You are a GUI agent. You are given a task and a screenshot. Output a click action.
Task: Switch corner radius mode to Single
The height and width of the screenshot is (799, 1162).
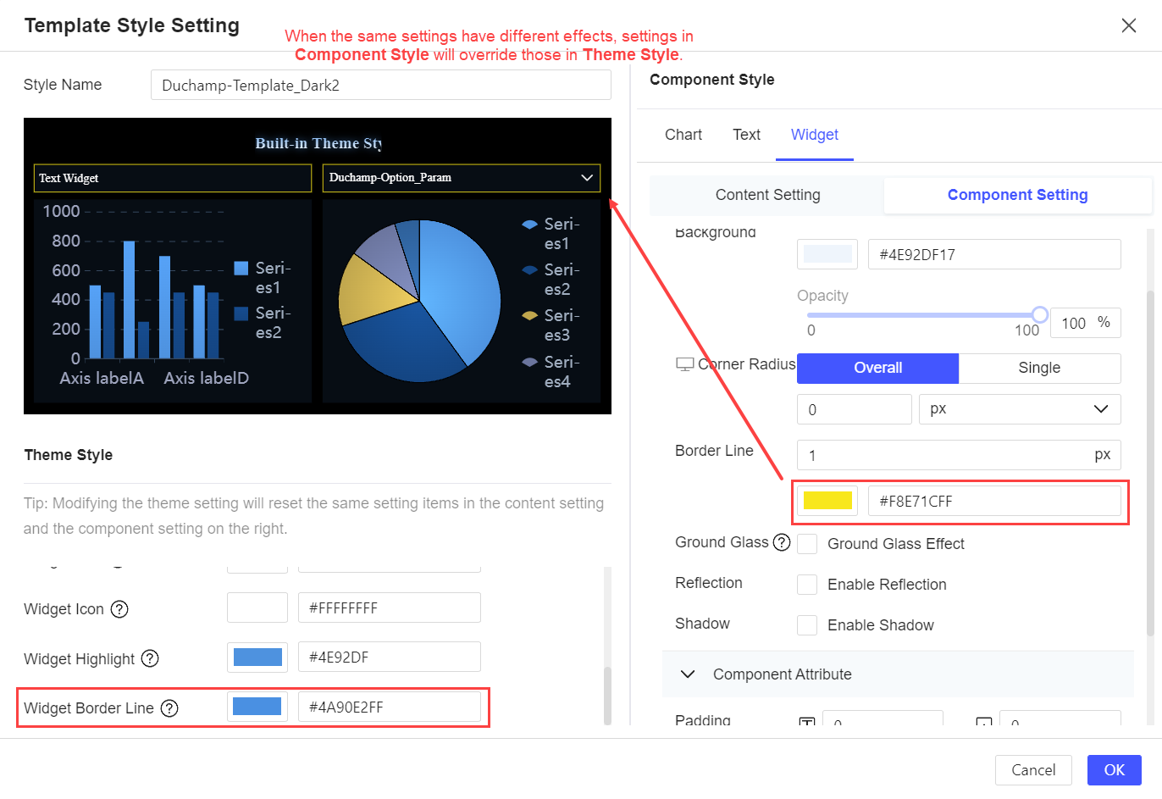point(1039,369)
